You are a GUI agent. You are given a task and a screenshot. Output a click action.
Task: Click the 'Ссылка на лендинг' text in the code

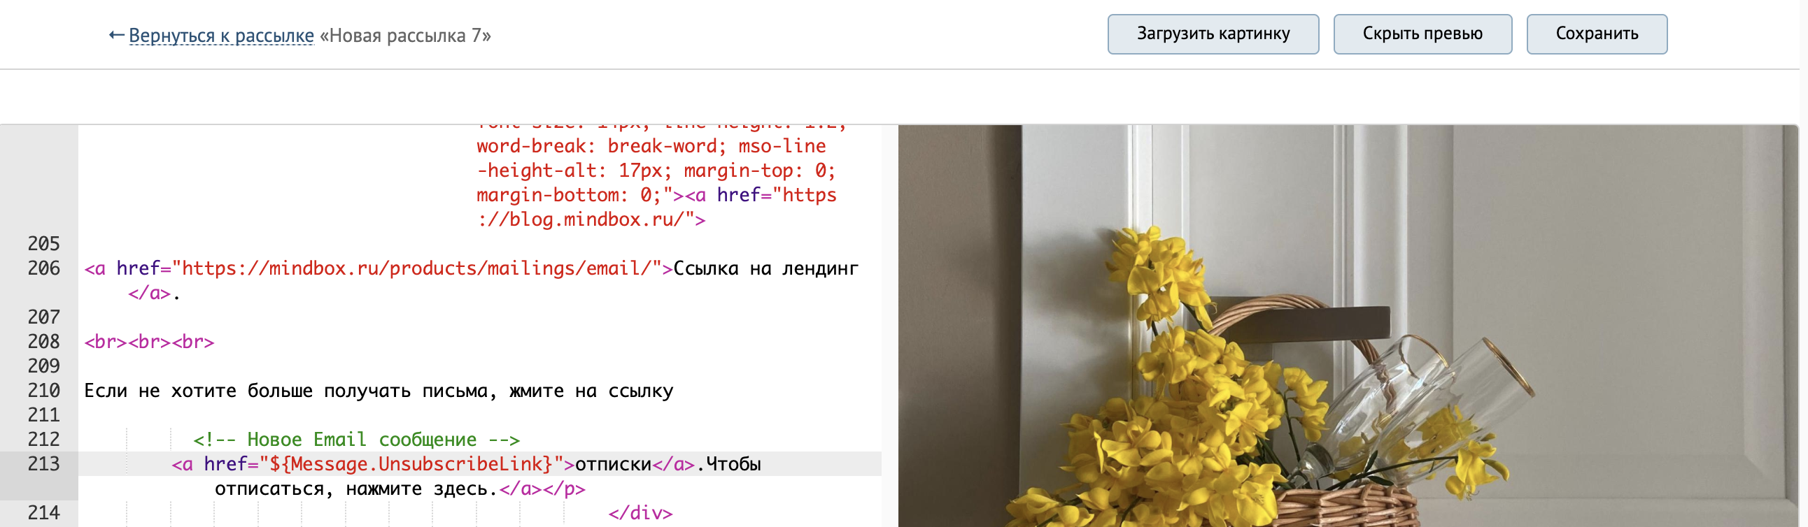[x=765, y=268]
